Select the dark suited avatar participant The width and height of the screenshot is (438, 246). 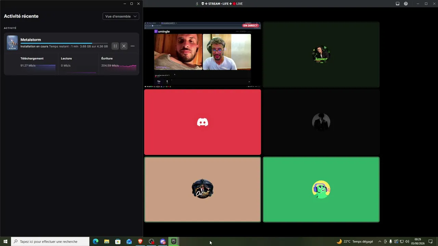coord(321,122)
